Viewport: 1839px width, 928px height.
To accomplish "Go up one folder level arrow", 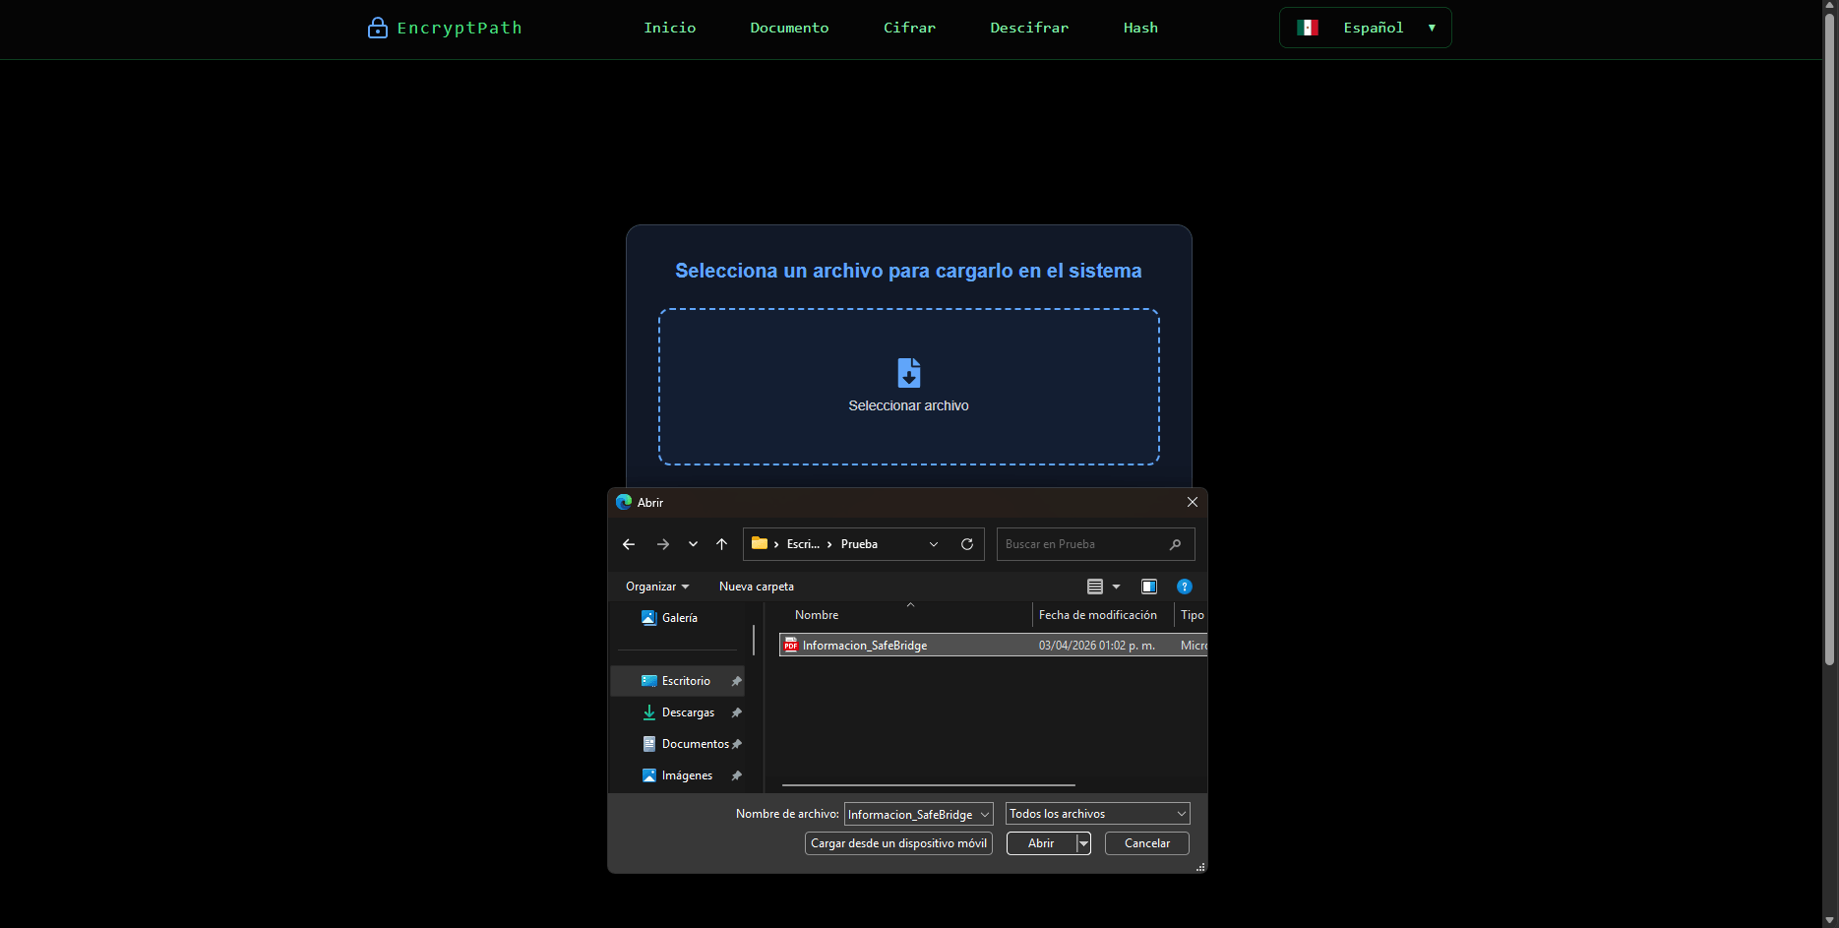I will click(722, 544).
